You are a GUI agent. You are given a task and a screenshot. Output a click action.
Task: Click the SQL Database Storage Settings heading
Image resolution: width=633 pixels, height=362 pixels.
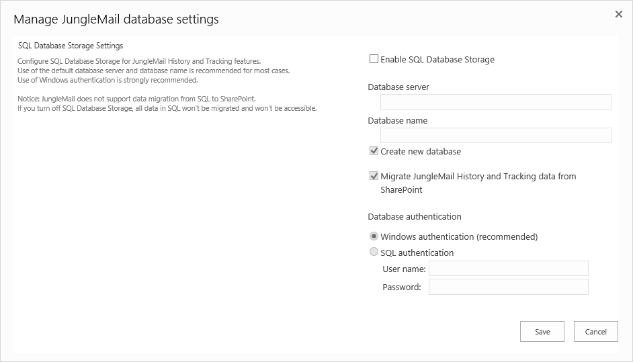tap(71, 46)
